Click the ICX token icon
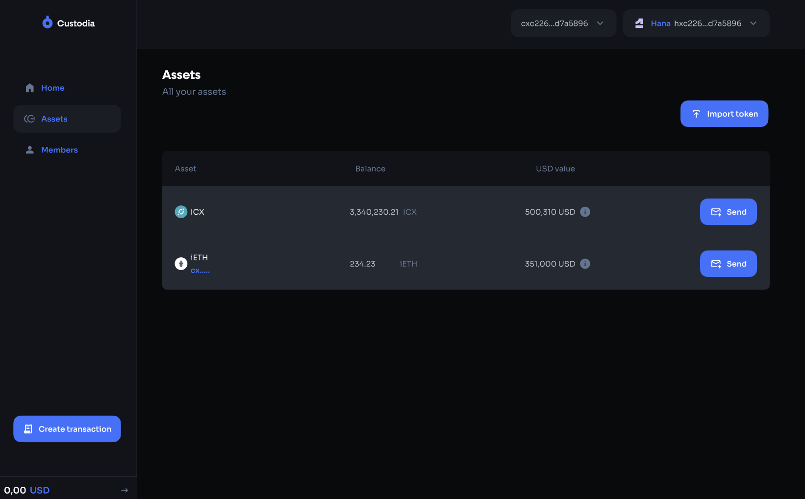 pyautogui.click(x=181, y=212)
